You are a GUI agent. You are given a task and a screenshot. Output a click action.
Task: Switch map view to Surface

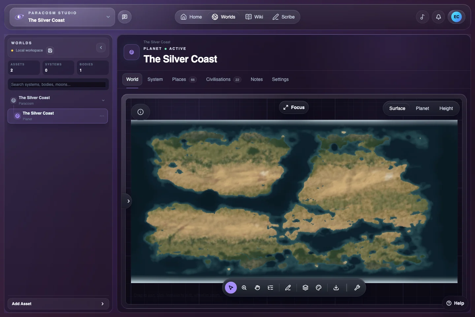(x=397, y=108)
